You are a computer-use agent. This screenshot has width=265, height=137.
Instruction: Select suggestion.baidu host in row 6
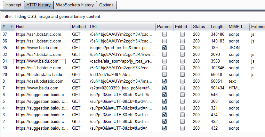[42, 95]
